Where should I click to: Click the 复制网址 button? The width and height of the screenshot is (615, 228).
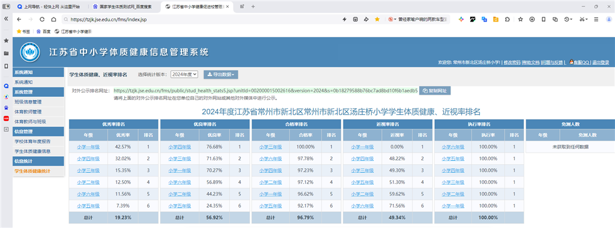(x=435, y=91)
